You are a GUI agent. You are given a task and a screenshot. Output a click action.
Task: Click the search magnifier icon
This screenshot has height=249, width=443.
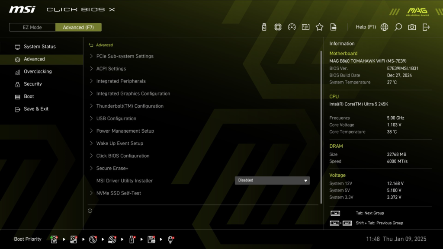pyautogui.click(x=398, y=27)
